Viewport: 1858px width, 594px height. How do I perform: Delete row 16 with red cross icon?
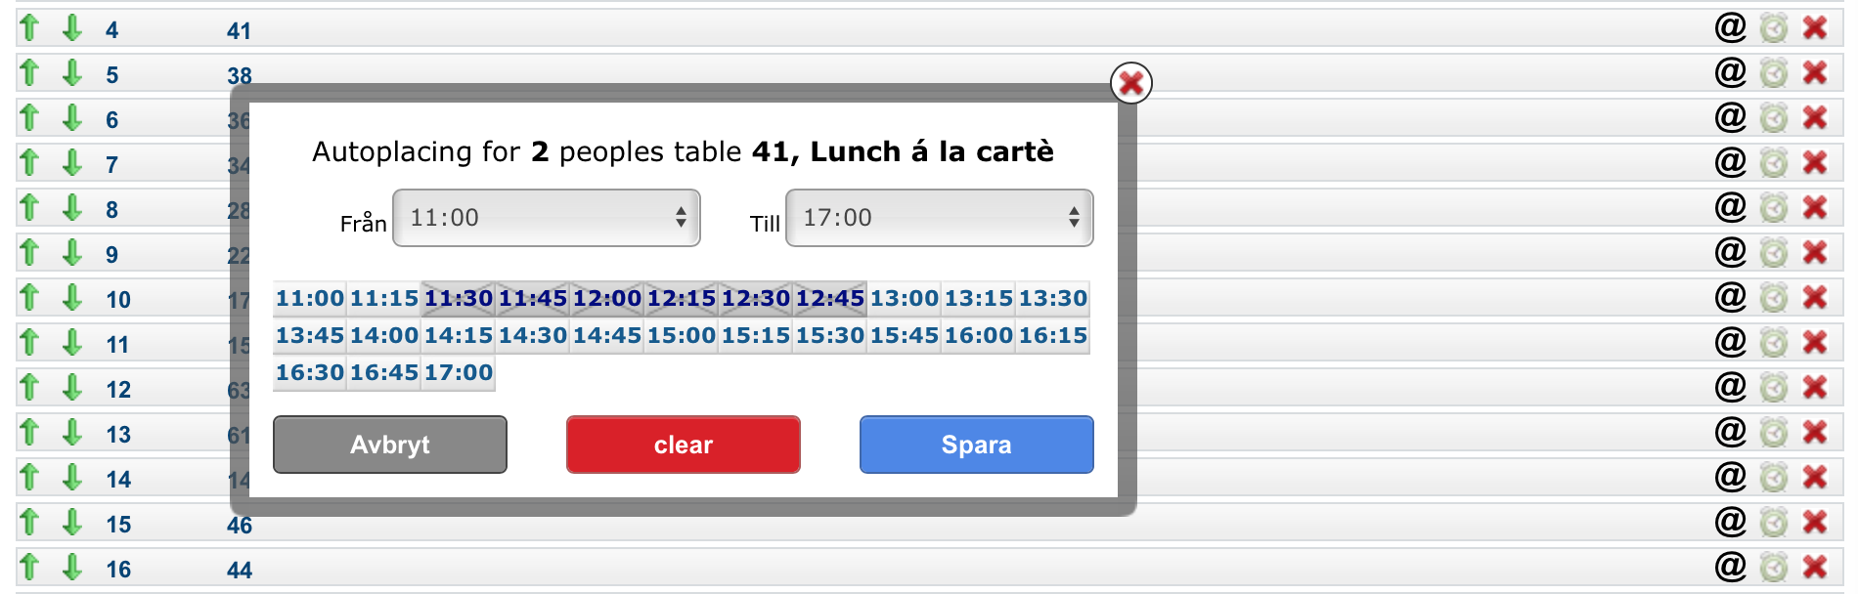(x=1816, y=567)
